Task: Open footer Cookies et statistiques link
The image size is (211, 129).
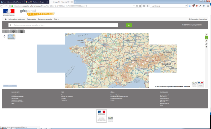Action: 116,98
